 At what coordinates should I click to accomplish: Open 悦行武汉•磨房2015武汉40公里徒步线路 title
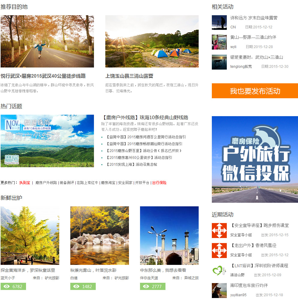(43, 76)
